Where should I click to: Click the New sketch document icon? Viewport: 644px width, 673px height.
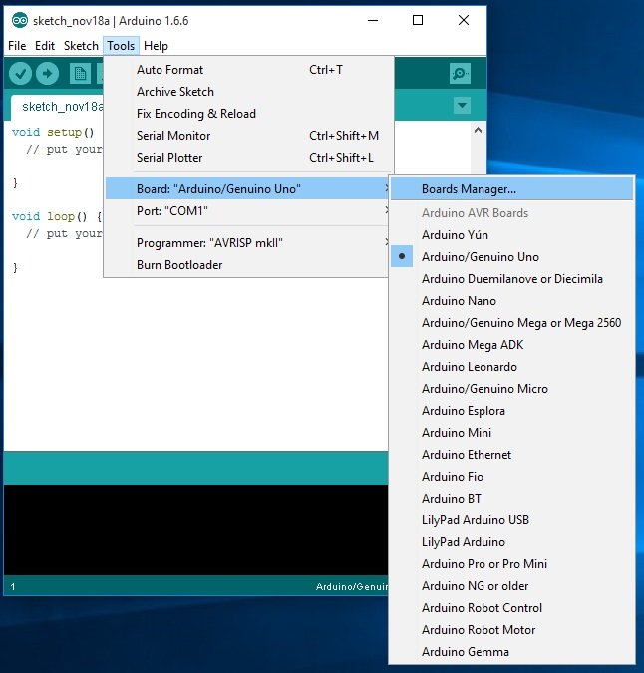pyautogui.click(x=80, y=74)
